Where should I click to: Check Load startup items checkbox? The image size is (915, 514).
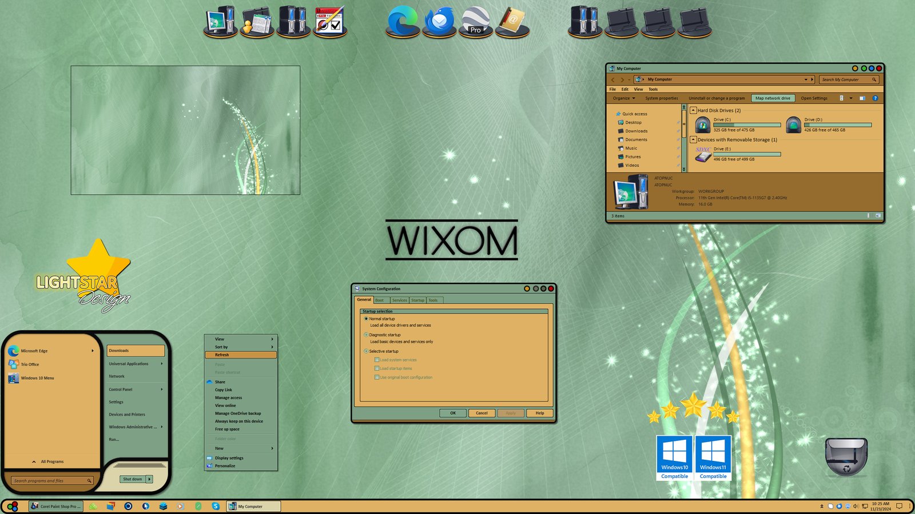pos(377,368)
